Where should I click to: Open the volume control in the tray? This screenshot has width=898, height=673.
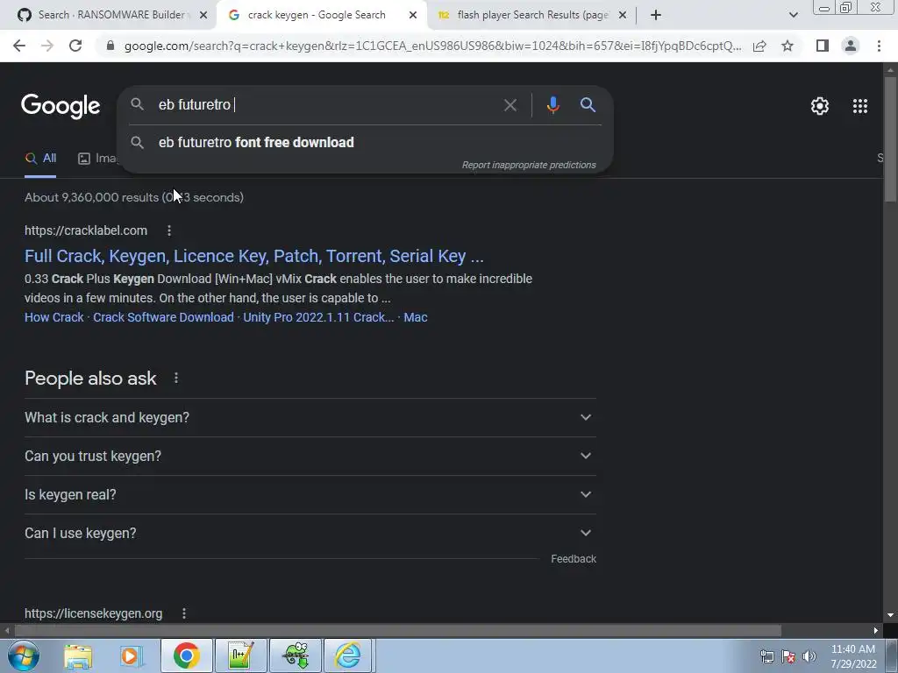(809, 656)
